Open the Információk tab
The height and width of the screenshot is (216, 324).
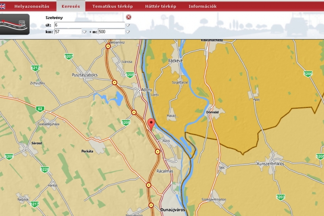coord(202,6)
